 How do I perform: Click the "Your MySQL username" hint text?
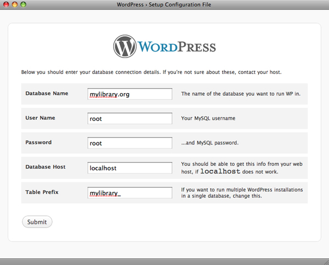pos(208,118)
